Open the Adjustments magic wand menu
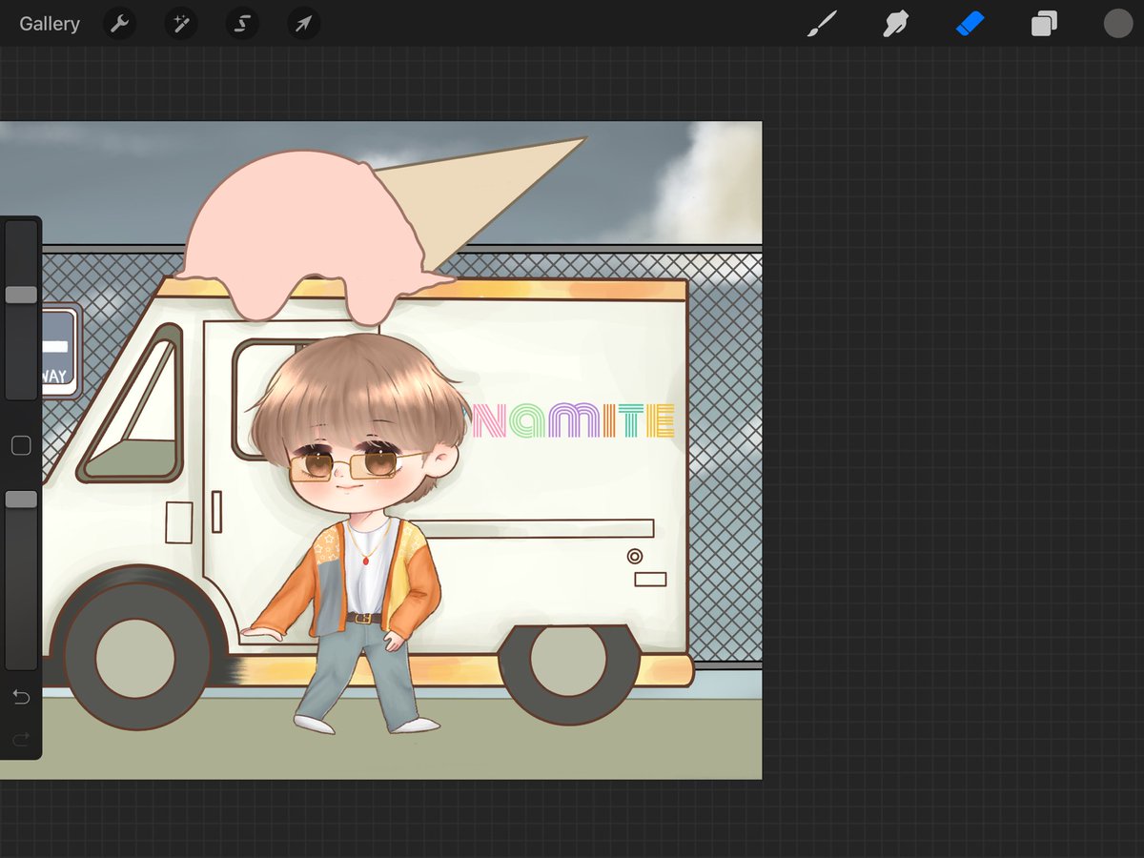This screenshot has height=858, width=1144. pos(181,24)
